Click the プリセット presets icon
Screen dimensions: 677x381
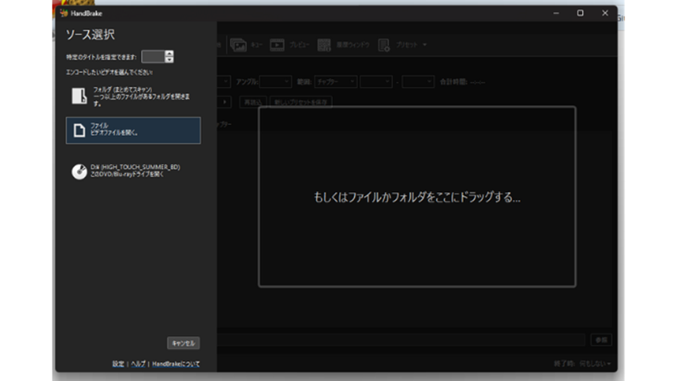pyautogui.click(x=384, y=45)
